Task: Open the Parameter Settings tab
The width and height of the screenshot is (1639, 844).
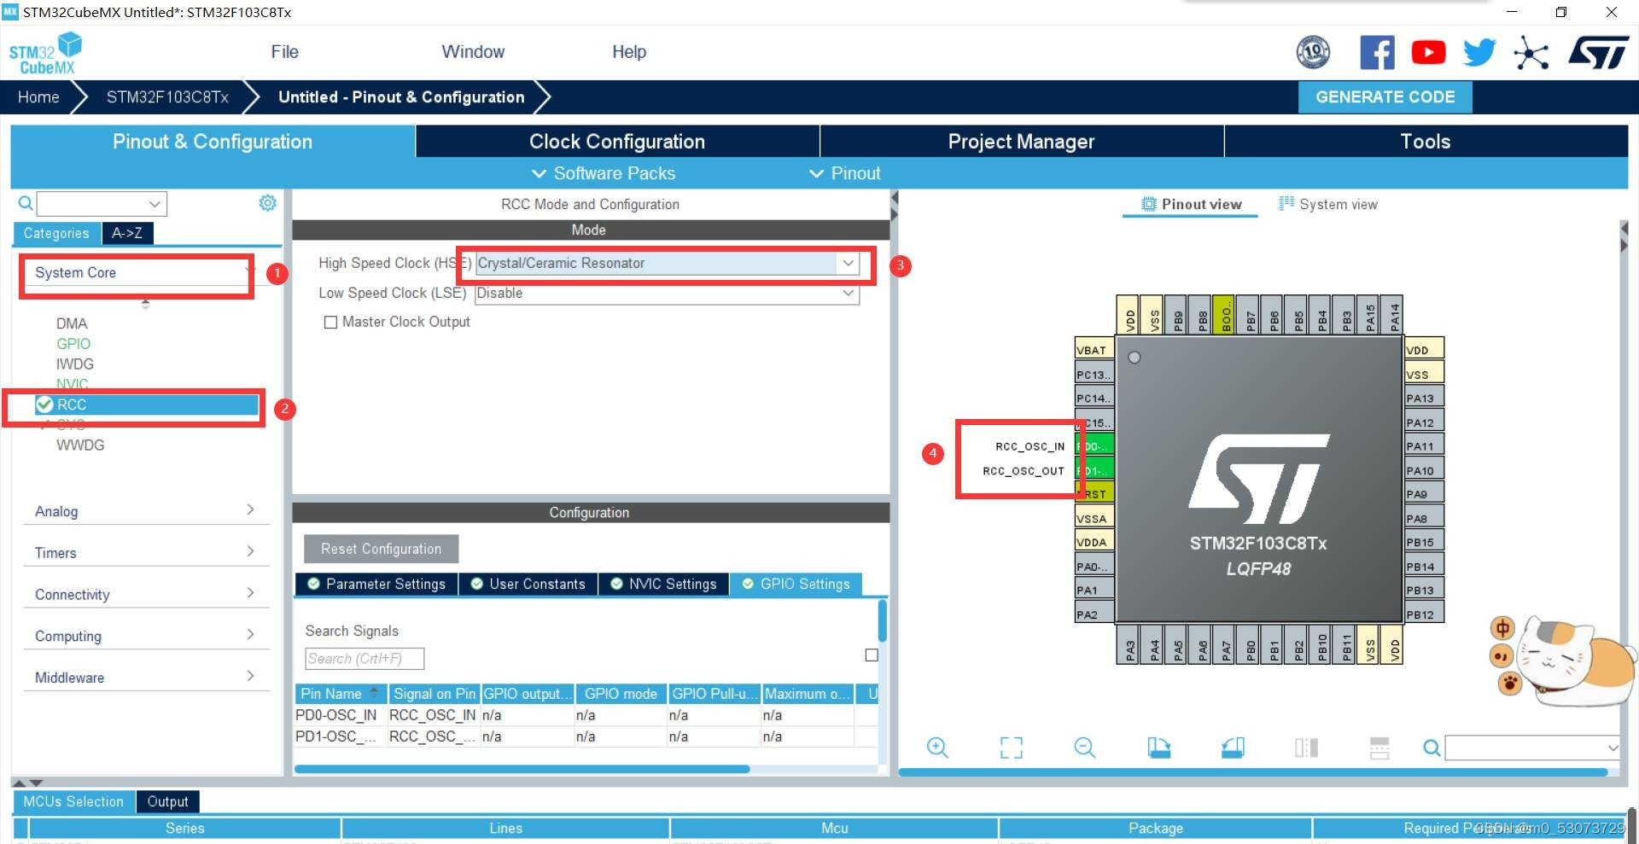Action: [x=376, y=584]
